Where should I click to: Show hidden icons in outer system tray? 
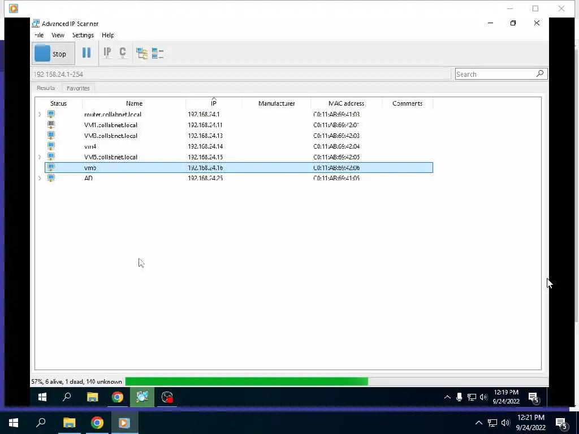[478, 423]
